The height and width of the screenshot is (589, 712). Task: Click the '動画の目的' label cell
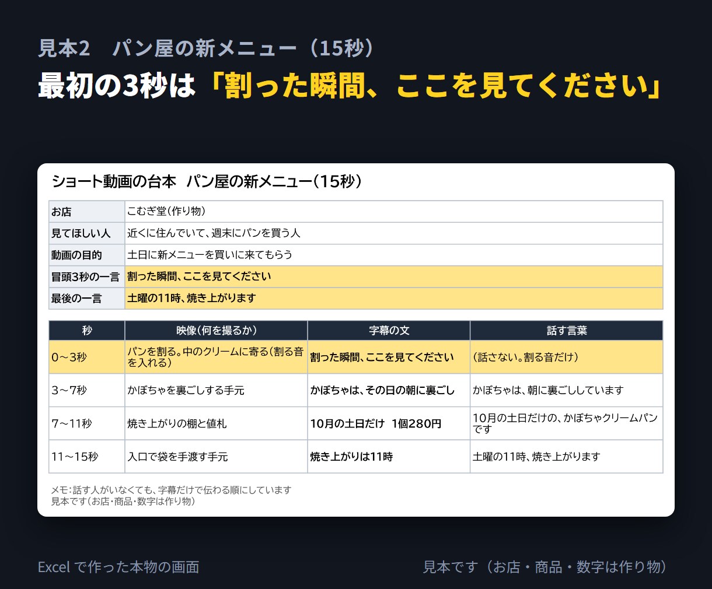[87, 255]
